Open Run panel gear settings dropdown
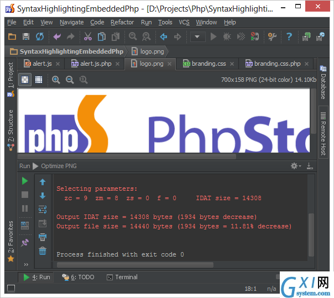334x298 pixels. tap(296, 166)
